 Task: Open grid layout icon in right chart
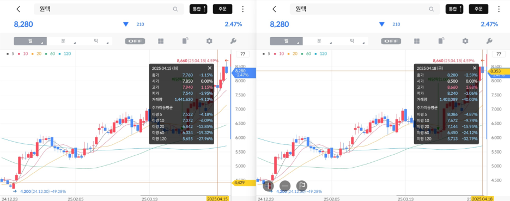tap(417, 41)
